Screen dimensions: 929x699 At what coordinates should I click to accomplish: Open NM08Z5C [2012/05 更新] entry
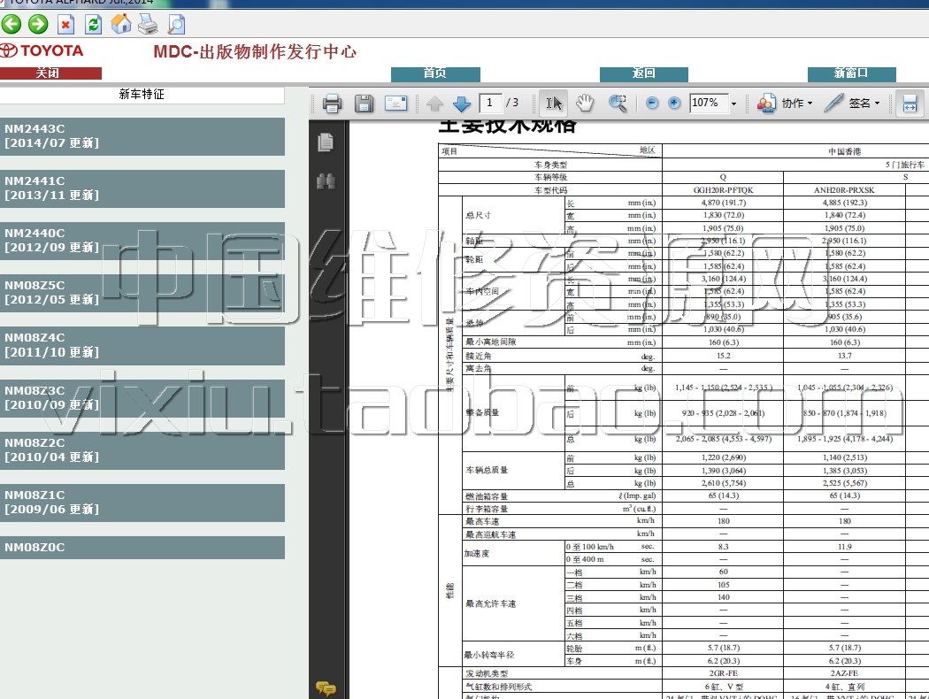pos(142,293)
